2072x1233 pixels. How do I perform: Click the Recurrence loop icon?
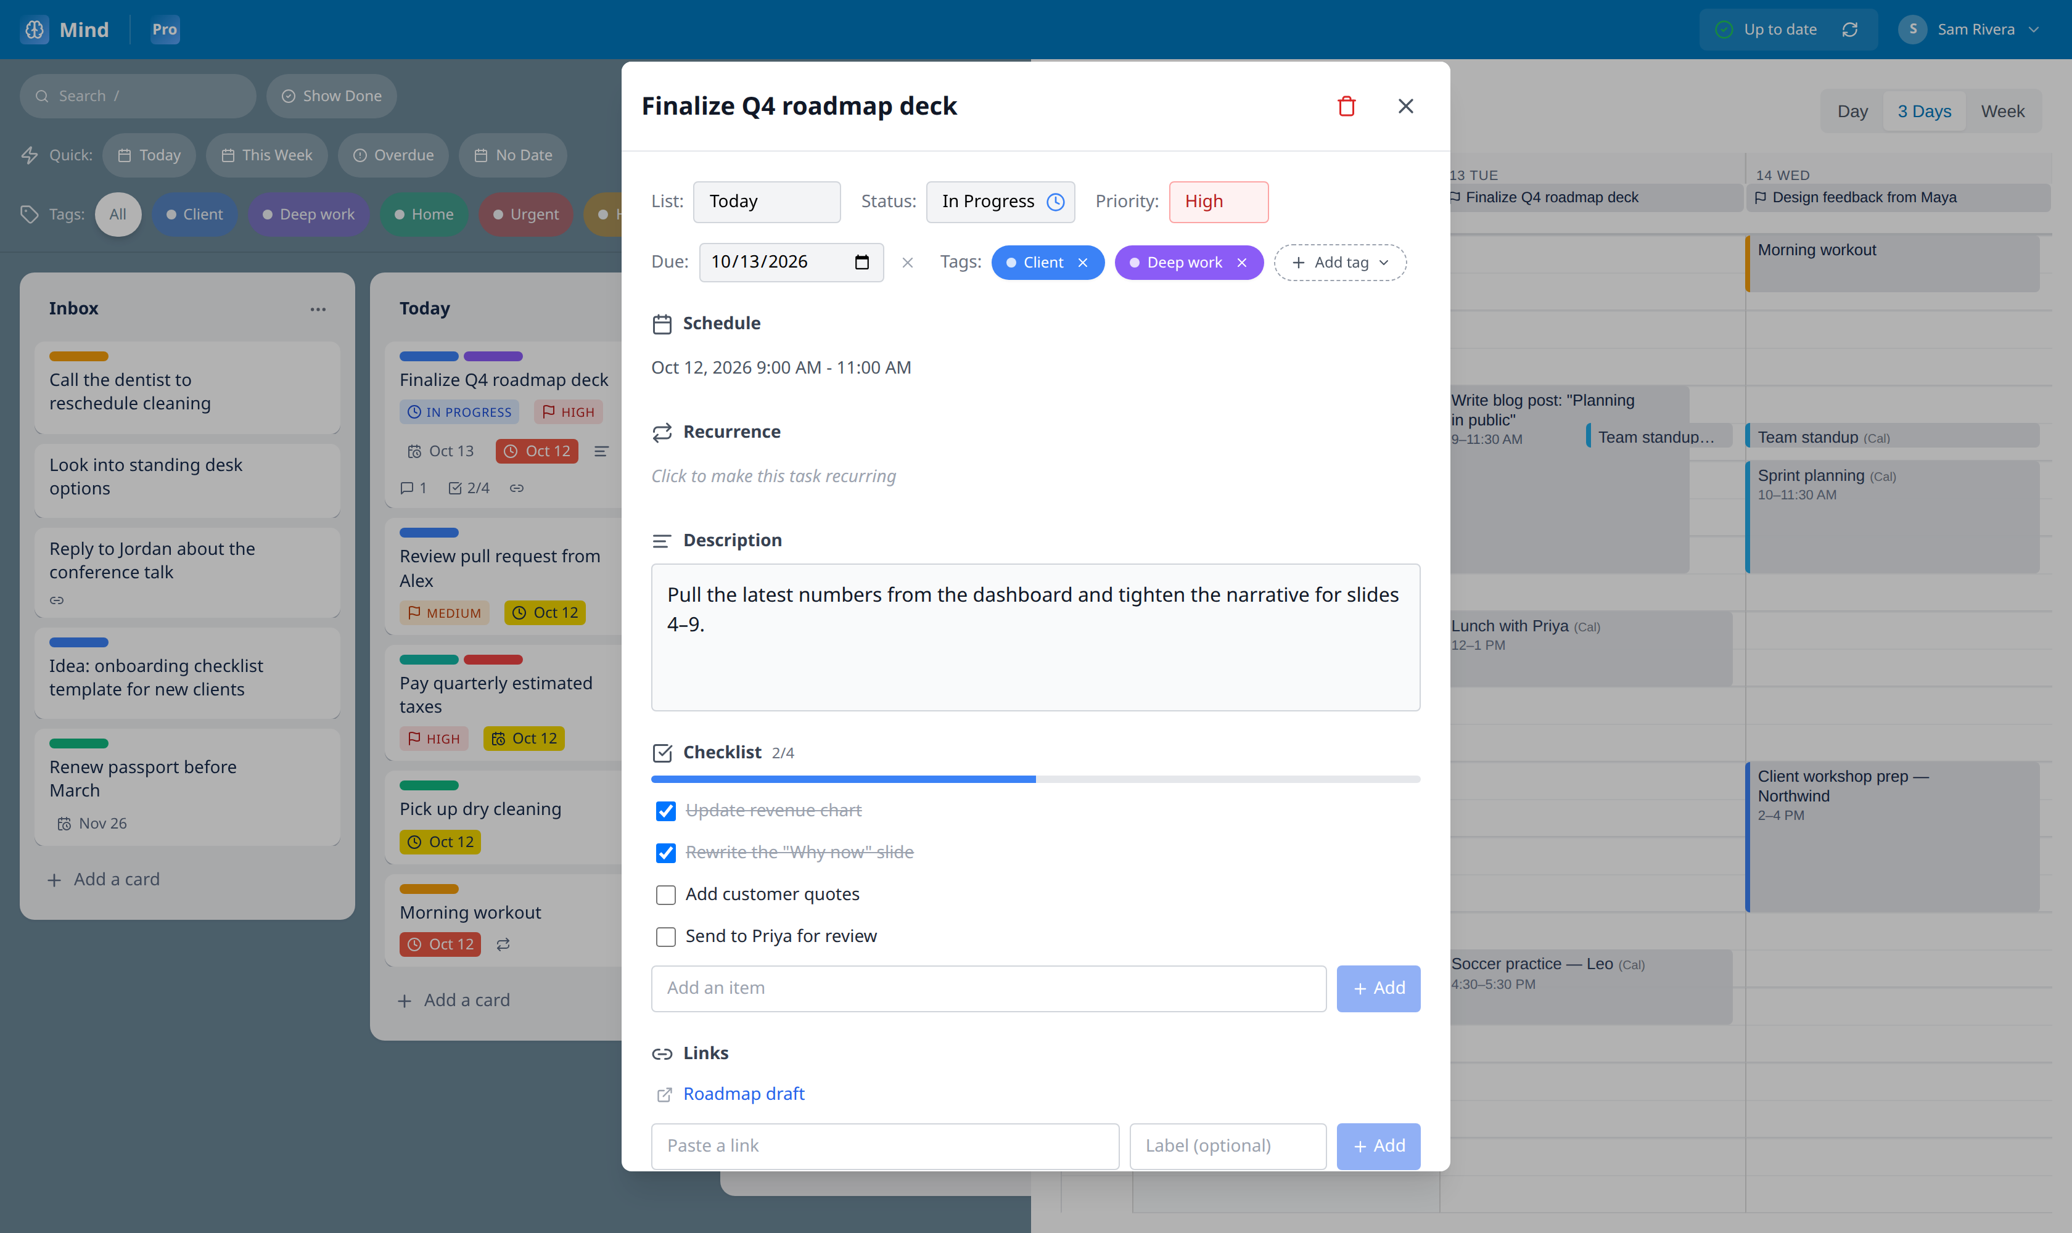(662, 433)
